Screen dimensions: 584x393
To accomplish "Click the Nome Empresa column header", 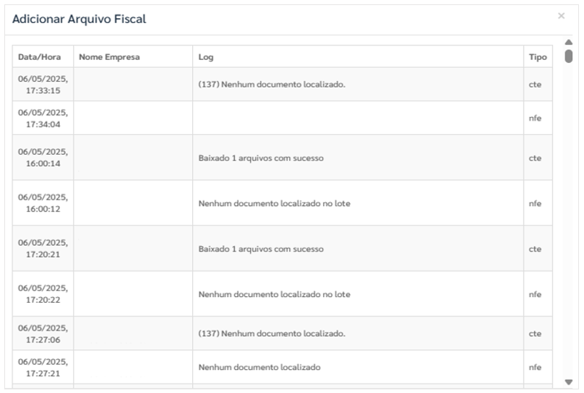I will pos(110,57).
